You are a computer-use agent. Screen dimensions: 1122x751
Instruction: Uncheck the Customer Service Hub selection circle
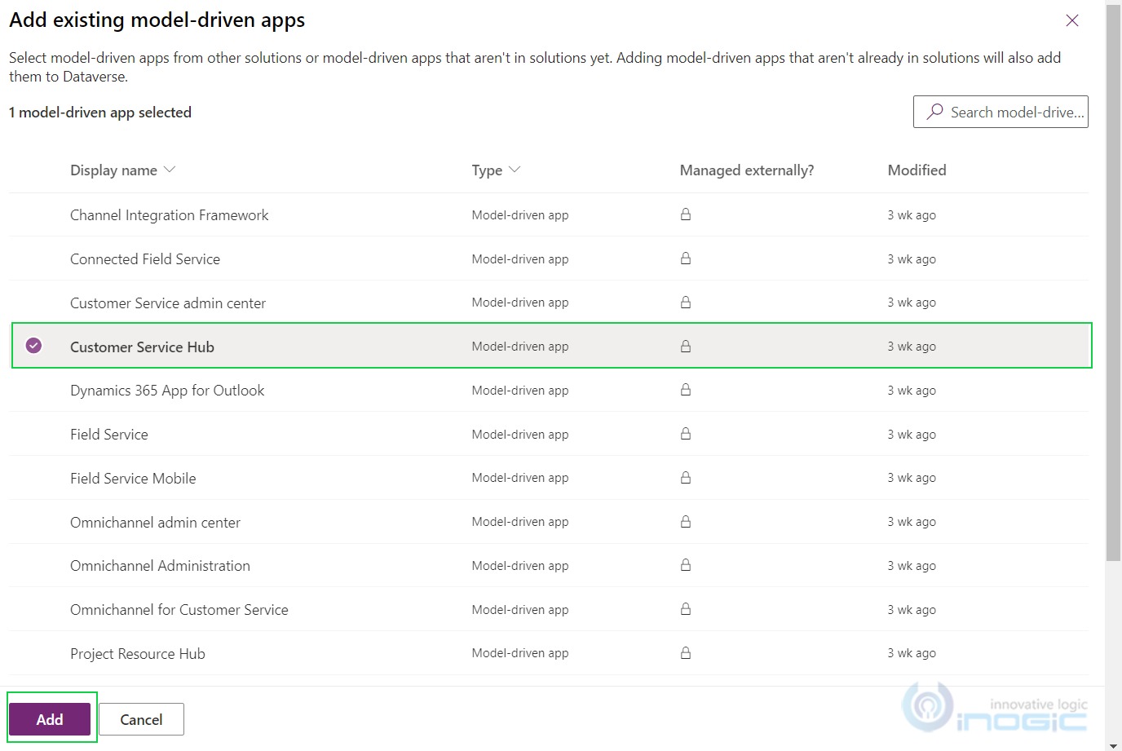pos(33,346)
